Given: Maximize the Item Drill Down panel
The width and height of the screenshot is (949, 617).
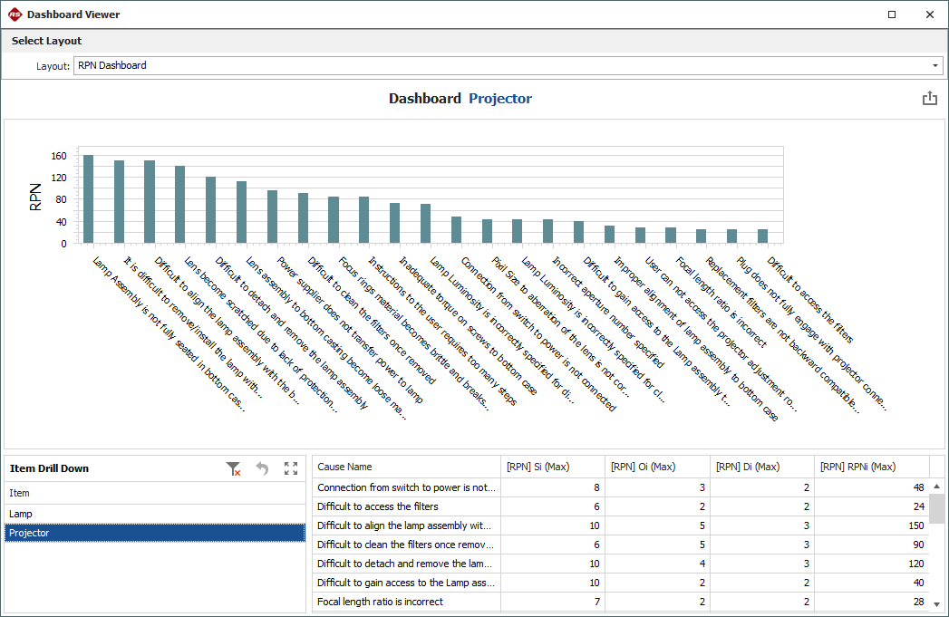Looking at the screenshot, I should pos(291,468).
